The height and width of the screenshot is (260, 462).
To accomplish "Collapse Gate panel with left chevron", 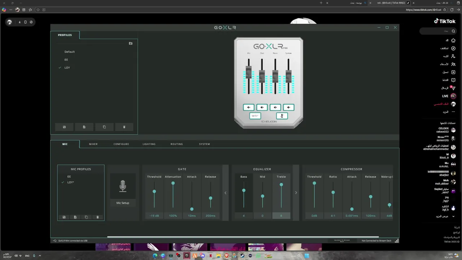I will click(226, 193).
